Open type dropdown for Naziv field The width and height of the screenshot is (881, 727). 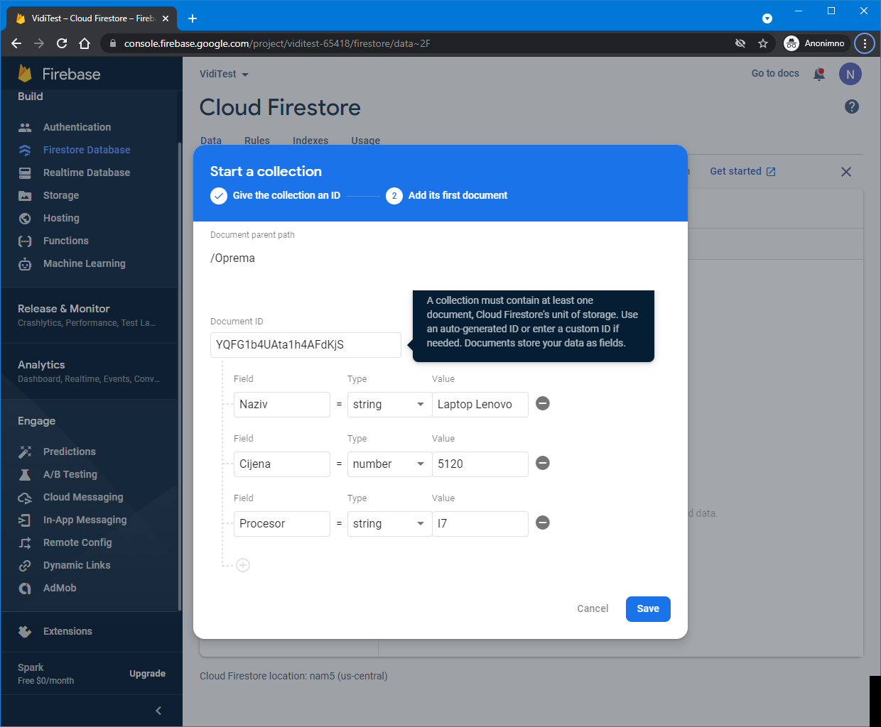[x=389, y=405]
